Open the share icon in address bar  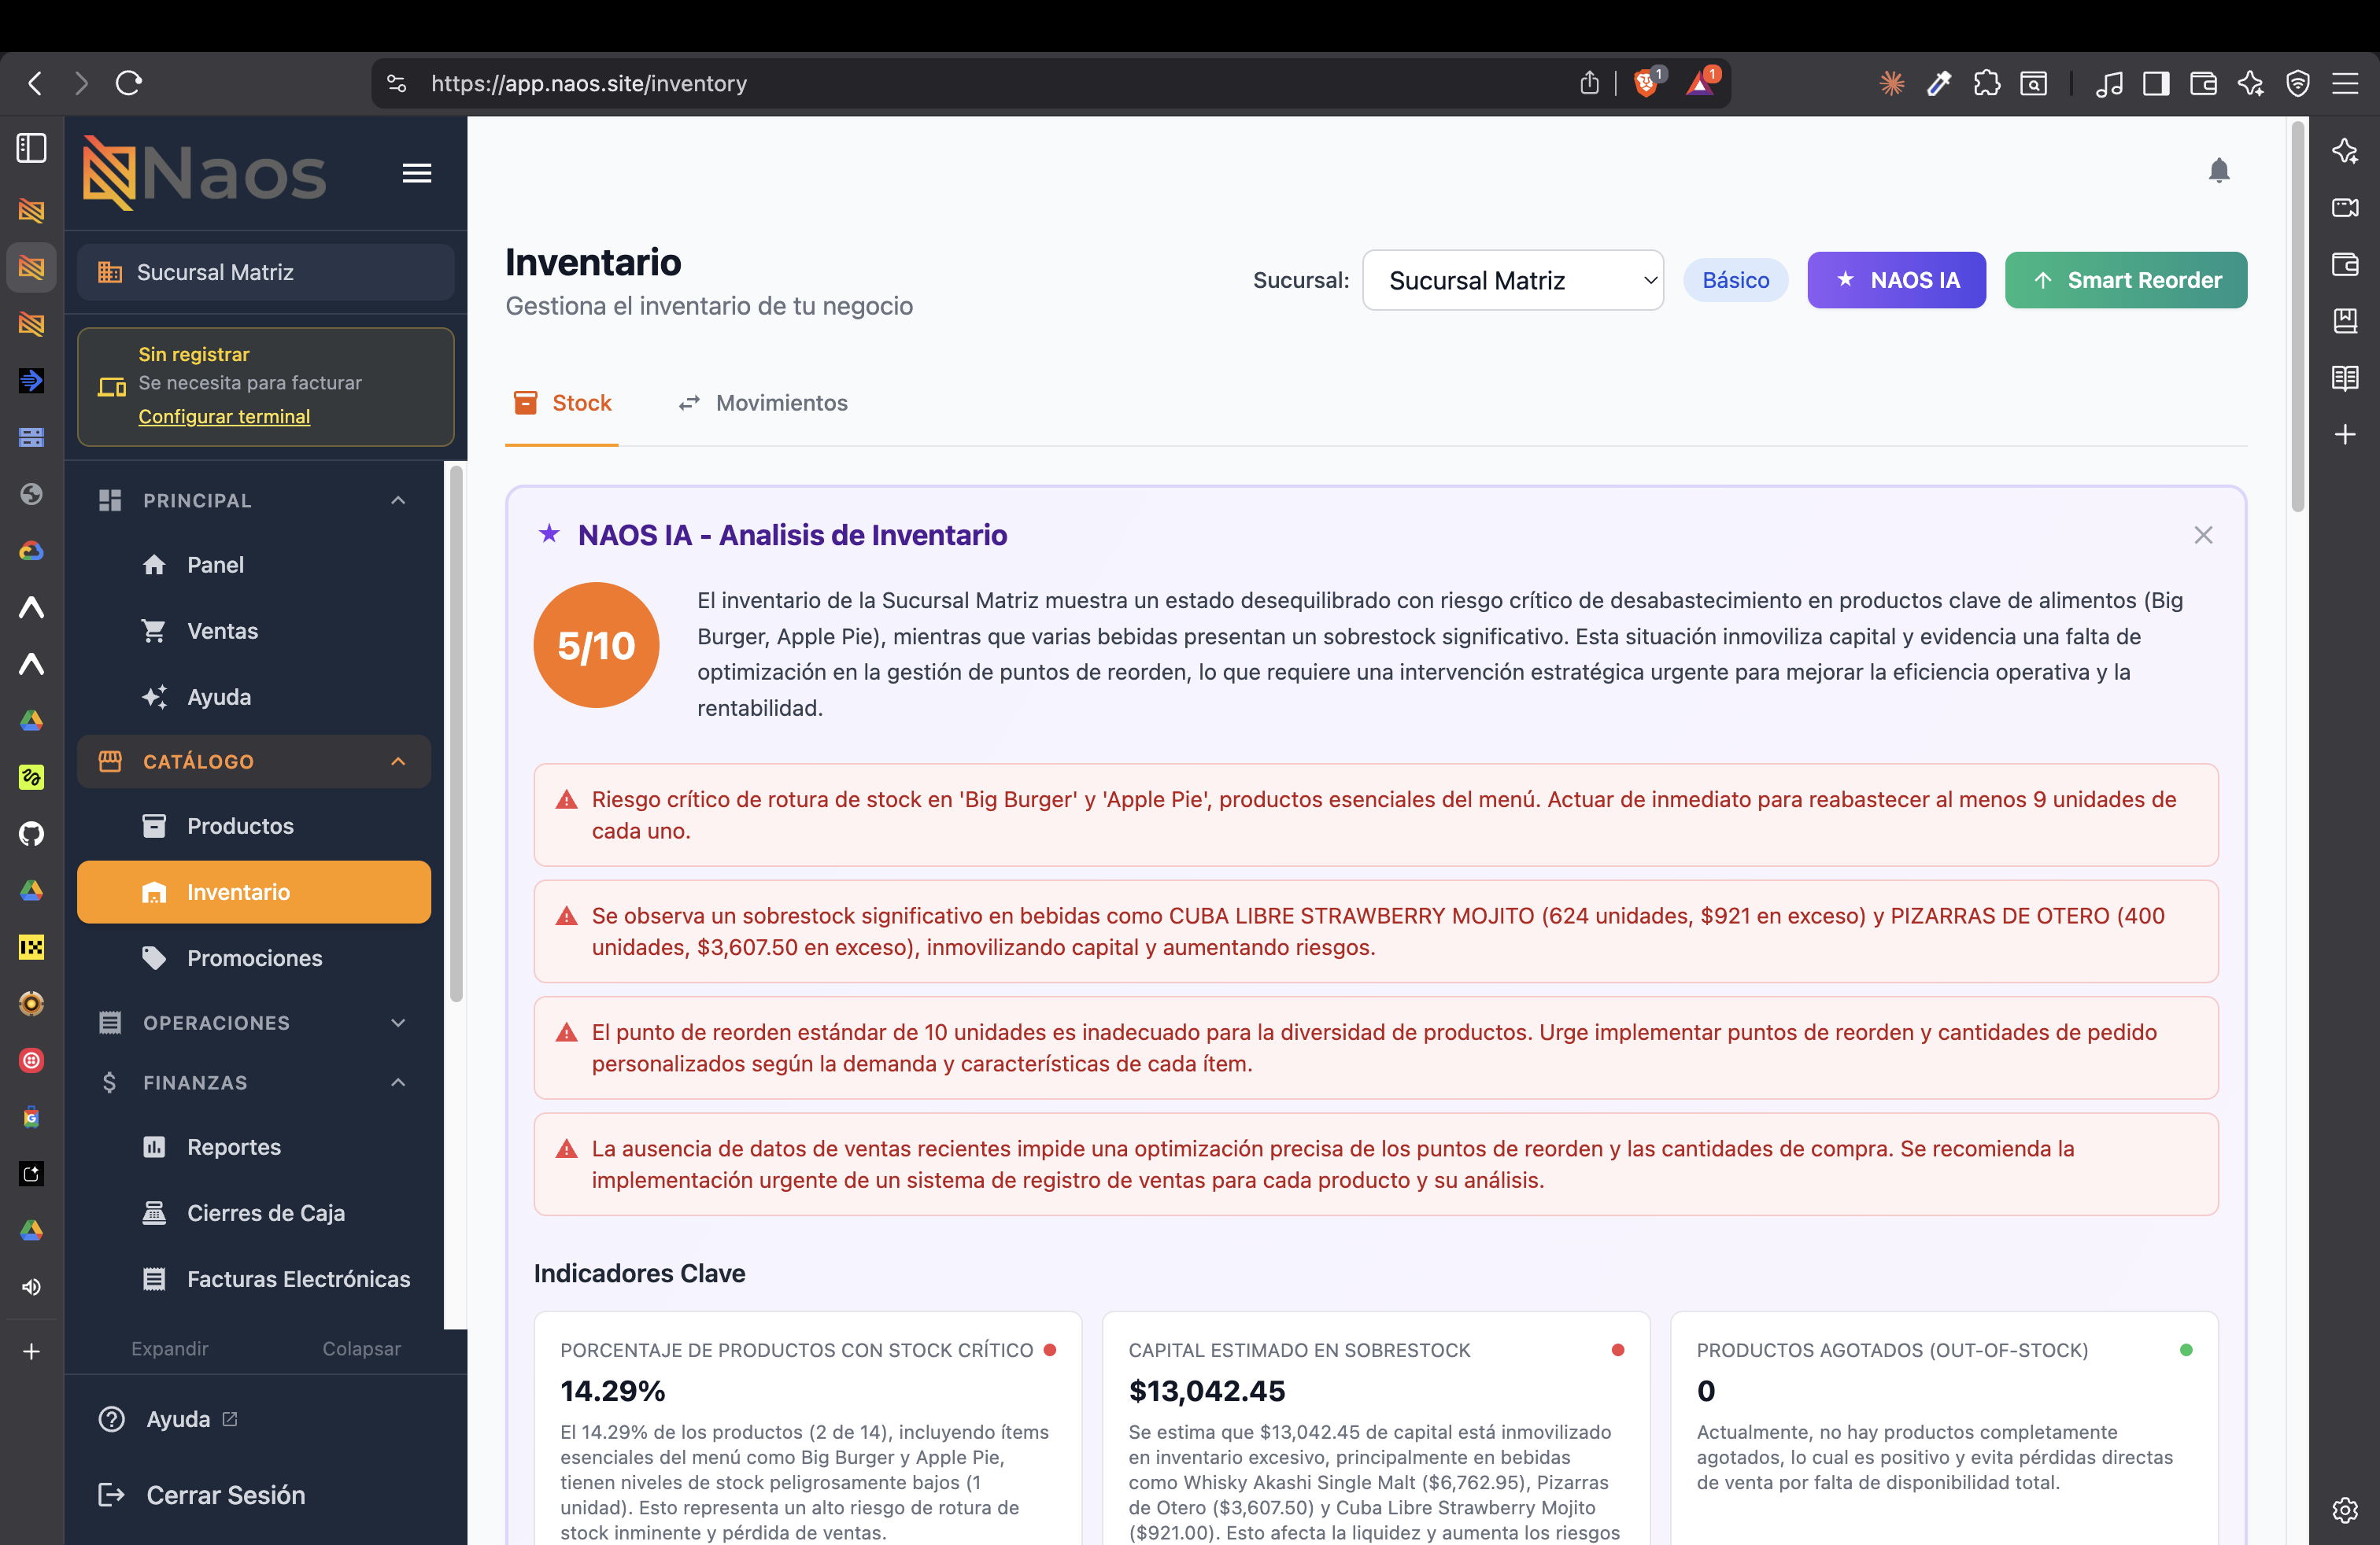[1589, 83]
